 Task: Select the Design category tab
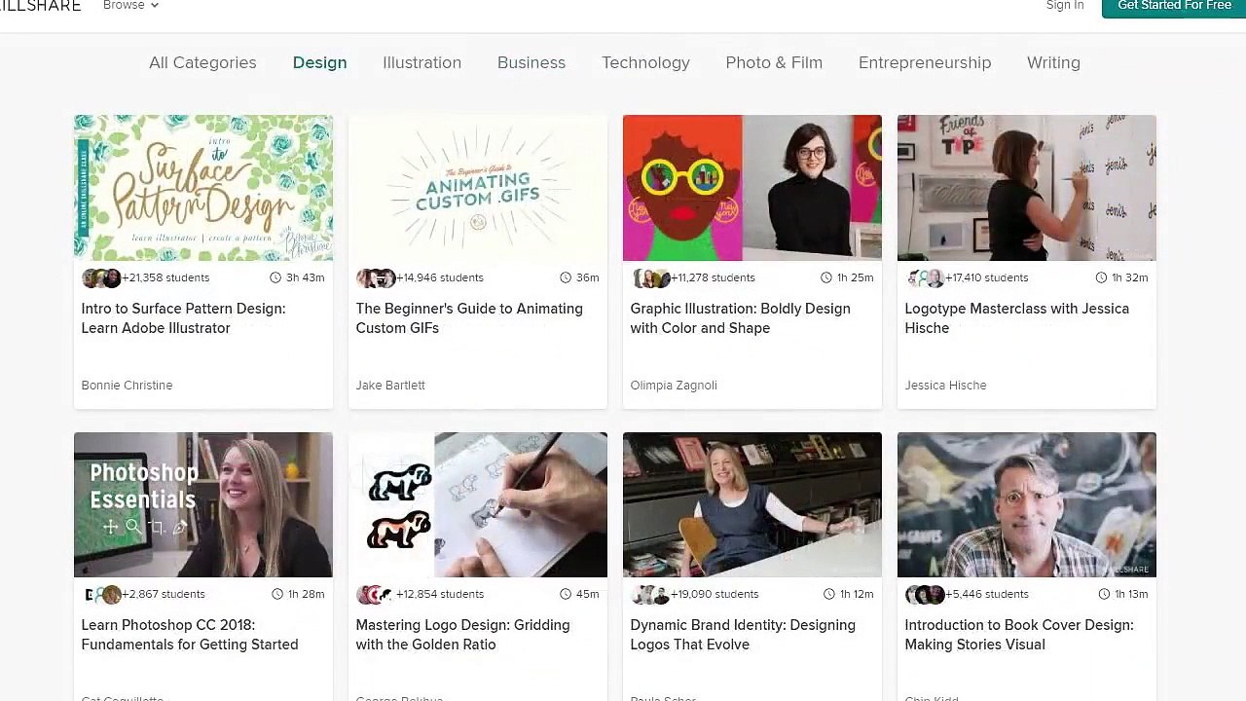coord(319,62)
